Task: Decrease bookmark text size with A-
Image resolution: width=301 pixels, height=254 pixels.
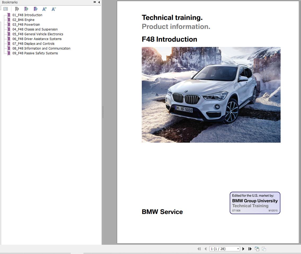Action: click(54, 9)
